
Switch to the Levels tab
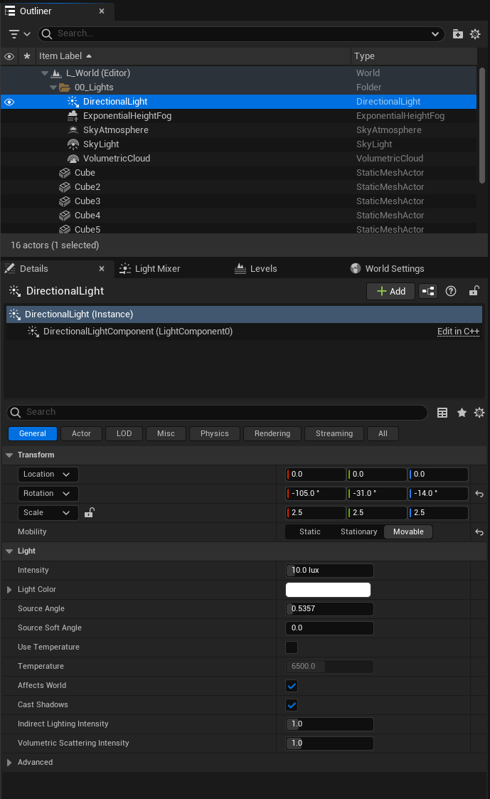pyautogui.click(x=256, y=268)
